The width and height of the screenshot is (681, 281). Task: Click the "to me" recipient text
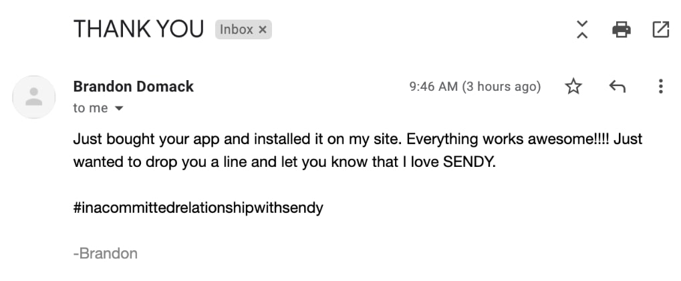90,108
